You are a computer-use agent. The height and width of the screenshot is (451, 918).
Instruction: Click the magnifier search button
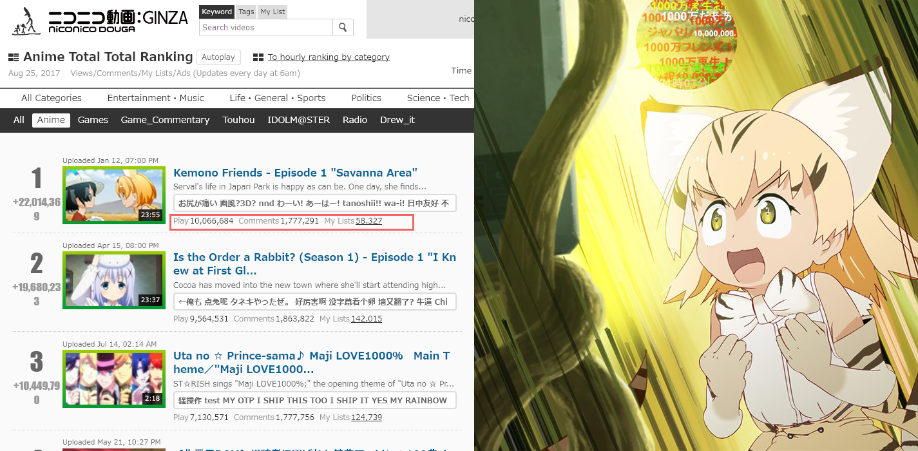(x=343, y=27)
